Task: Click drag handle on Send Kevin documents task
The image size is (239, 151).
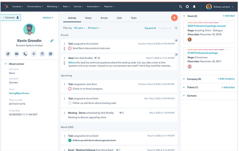Action: (64, 48)
